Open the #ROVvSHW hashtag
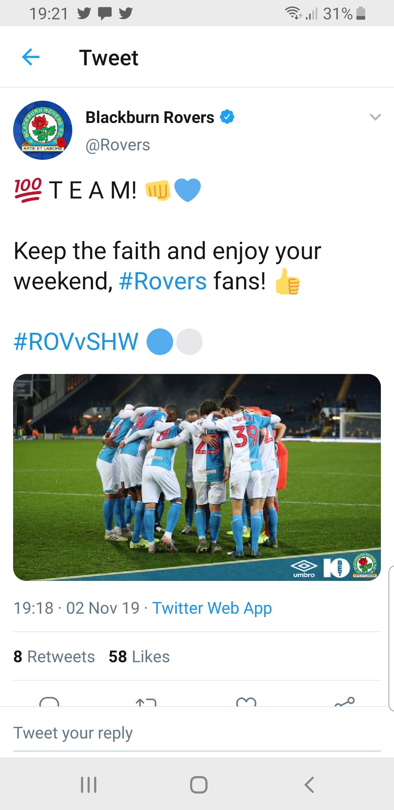394x810 pixels. 76,342
